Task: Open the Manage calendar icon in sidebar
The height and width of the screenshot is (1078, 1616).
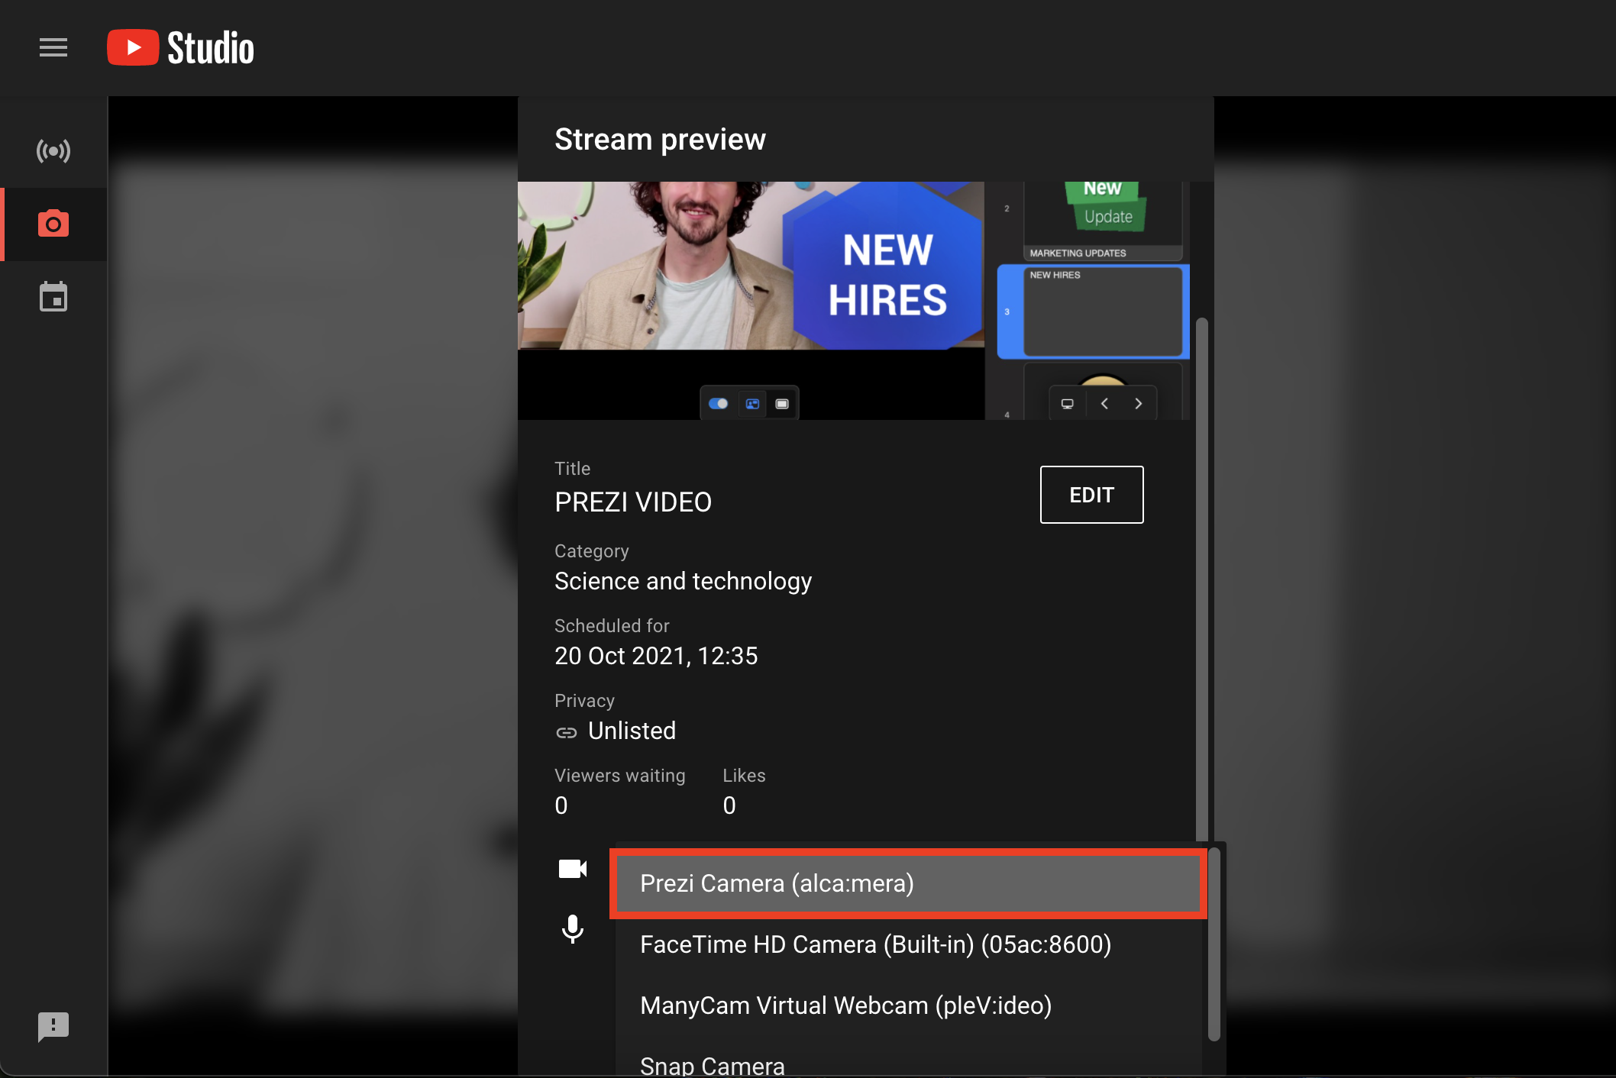Action: click(x=53, y=297)
